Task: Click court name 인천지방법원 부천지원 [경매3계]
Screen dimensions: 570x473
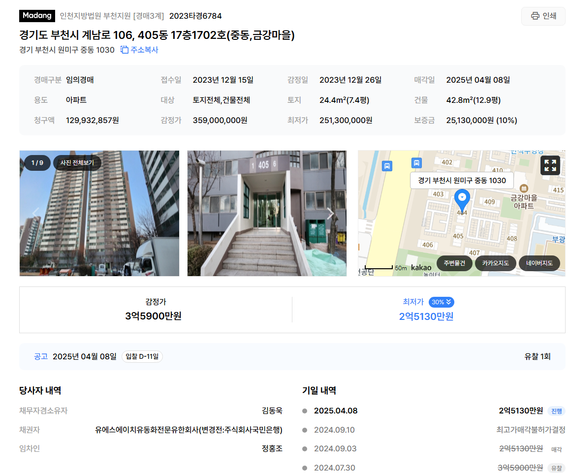Action: click(112, 16)
